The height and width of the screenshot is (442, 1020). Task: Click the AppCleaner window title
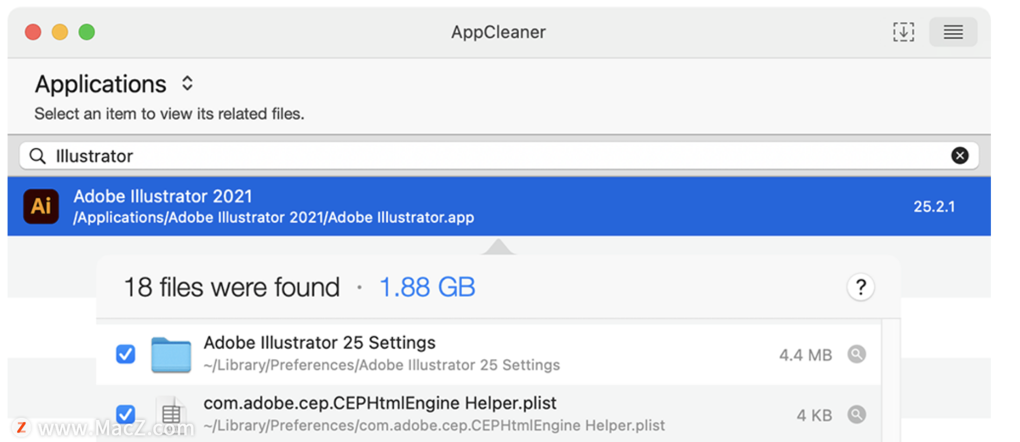(x=499, y=32)
